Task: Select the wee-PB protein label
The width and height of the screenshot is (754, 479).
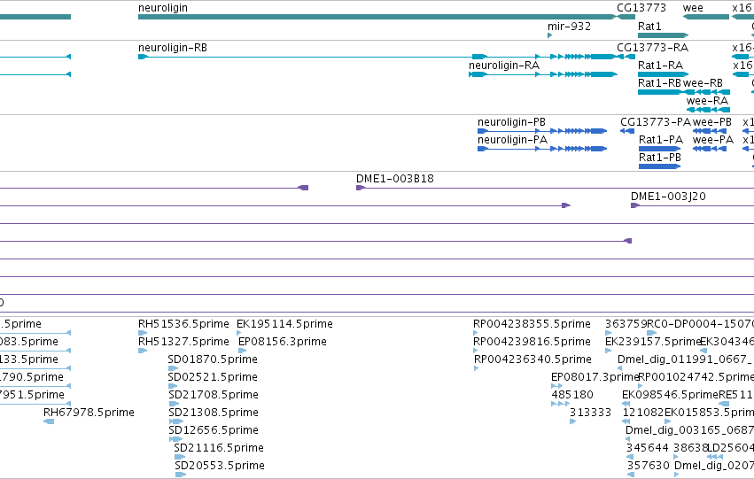Action: [x=712, y=122]
